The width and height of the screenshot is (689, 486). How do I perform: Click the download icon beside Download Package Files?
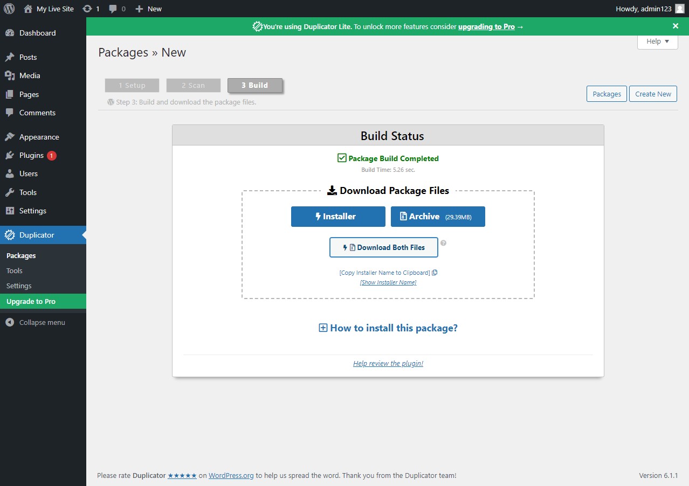332,191
